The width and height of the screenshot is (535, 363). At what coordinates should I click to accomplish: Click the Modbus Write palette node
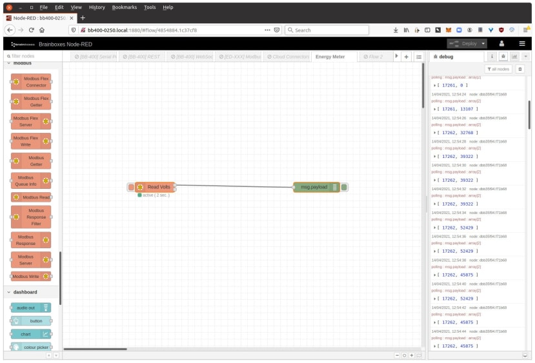pos(31,277)
